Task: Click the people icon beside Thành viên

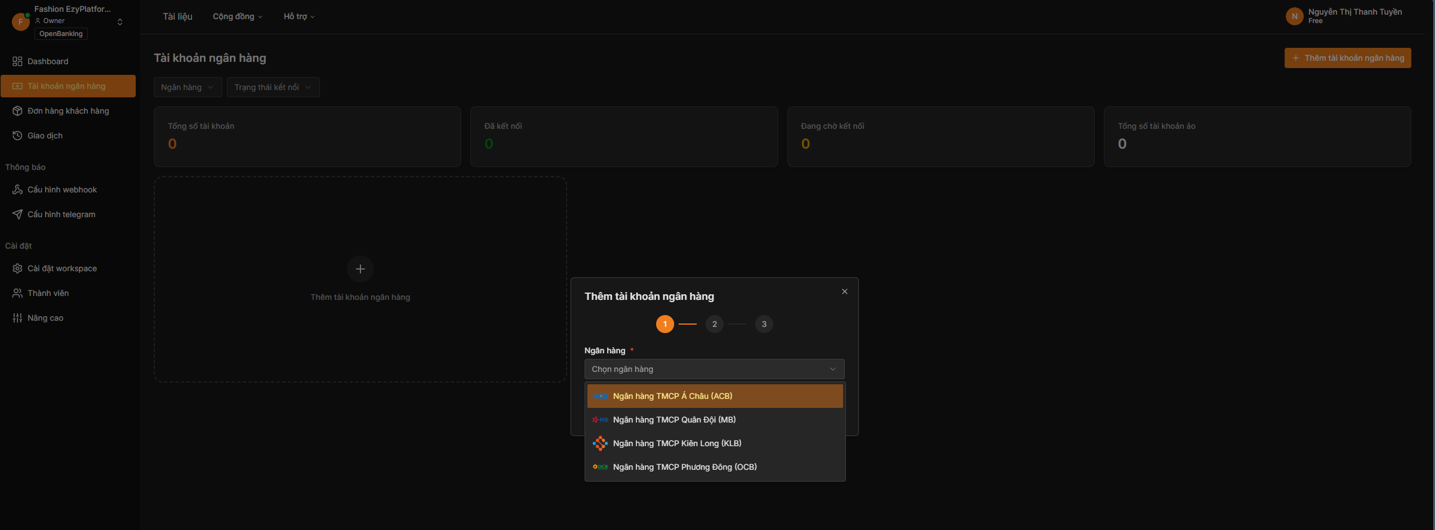Action: (x=17, y=293)
